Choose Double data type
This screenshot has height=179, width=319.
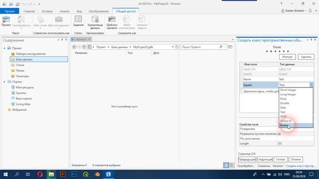click(x=296, y=103)
